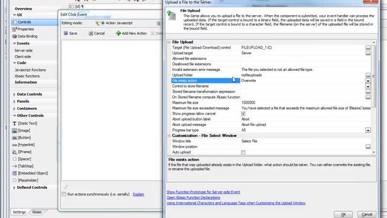Viewport: 387px width, 218px height.
Task: Open browse button for Upload target row
Action: click(x=368, y=53)
